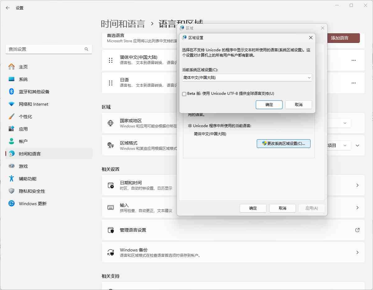Viewport: 373px width, 290px height.
Task: Click the language format icon beside 区域格式
Action: [x=110, y=145]
